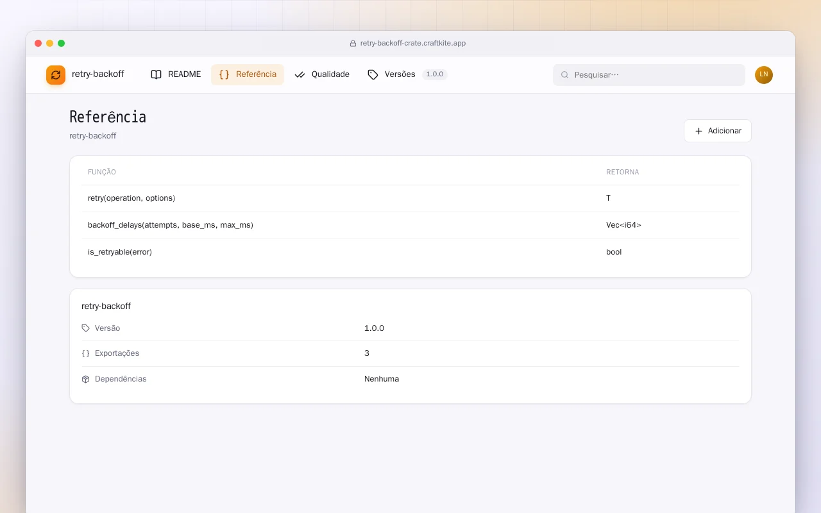Image resolution: width=821 pixels, height=513 pixels.
Task: Select the backoff_delays(attempts, base_ms, max_ms) row
Action: pos(410,225)
